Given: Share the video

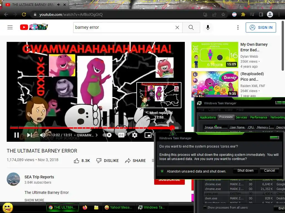Looking at the screenshot, I should (136, 161).
